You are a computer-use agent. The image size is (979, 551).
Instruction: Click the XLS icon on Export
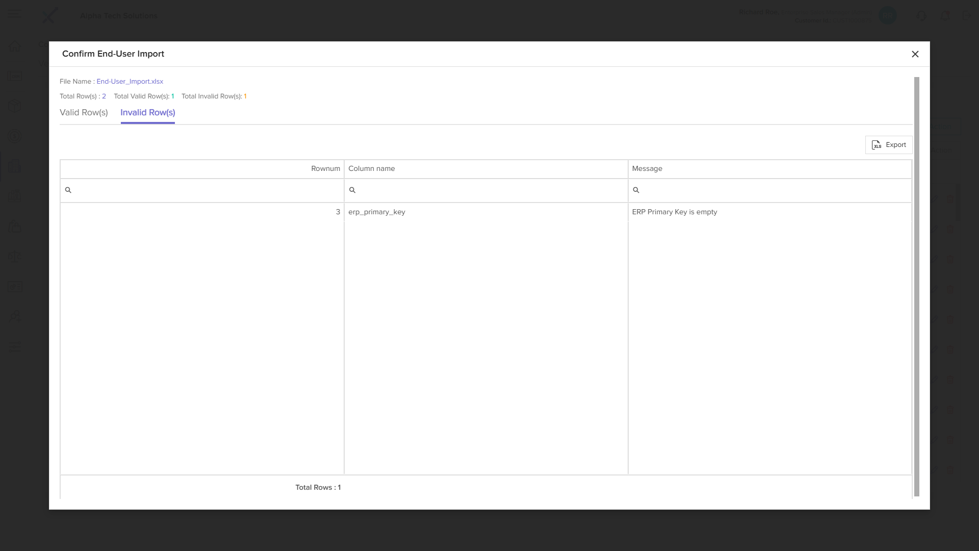pyautogui.click(x=876, y=145)
